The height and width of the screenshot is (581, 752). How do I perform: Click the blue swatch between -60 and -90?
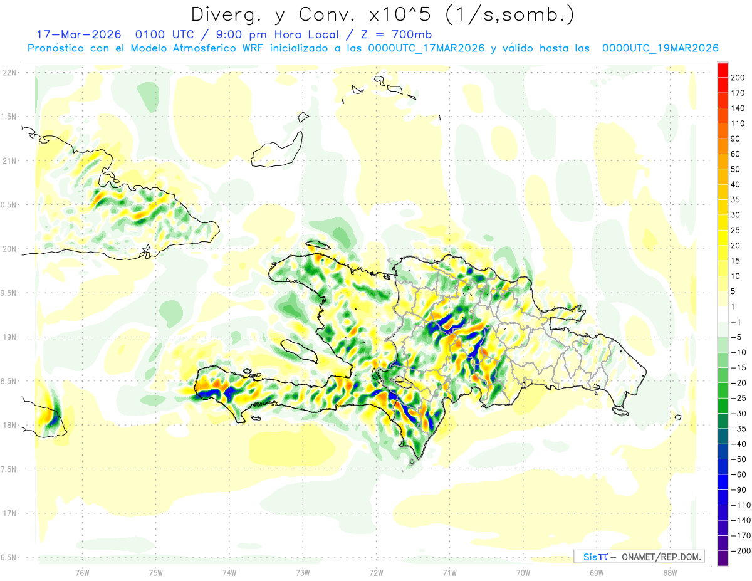[723, 482]
